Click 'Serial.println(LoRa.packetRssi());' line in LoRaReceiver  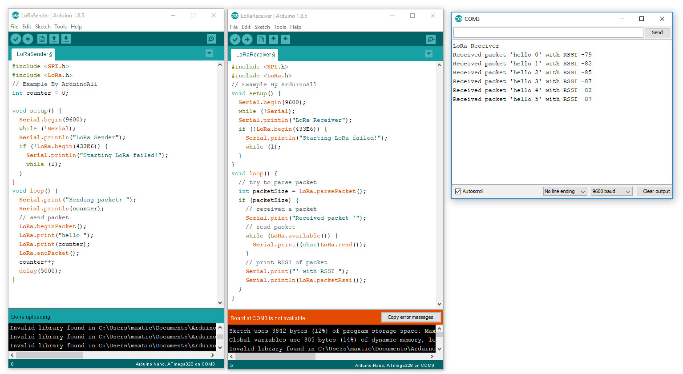[x=306, y=280]
